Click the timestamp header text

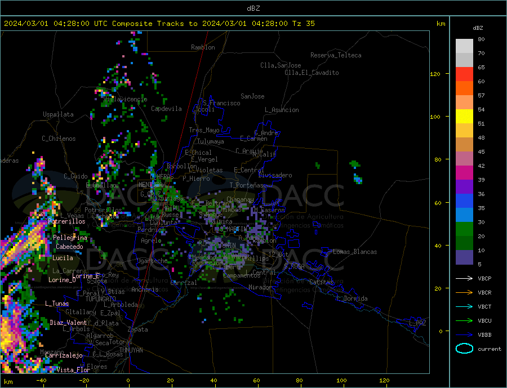coord(159,24)
